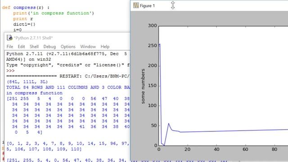This screenshot has width=288, height=162.
Task: Click the 250 y-axis tick label
Action: click(x=153, y=45)
